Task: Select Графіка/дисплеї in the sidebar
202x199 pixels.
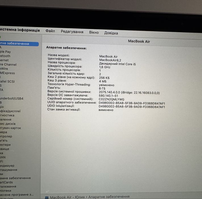Action: coord(10,111)
